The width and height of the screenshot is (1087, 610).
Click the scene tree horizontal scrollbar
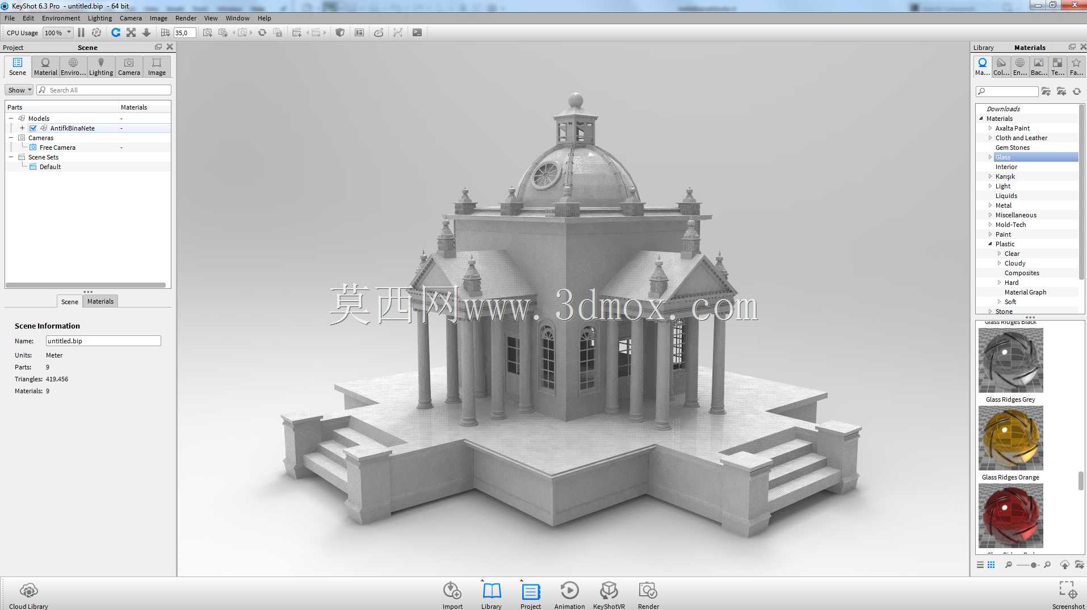coord(86,285)
